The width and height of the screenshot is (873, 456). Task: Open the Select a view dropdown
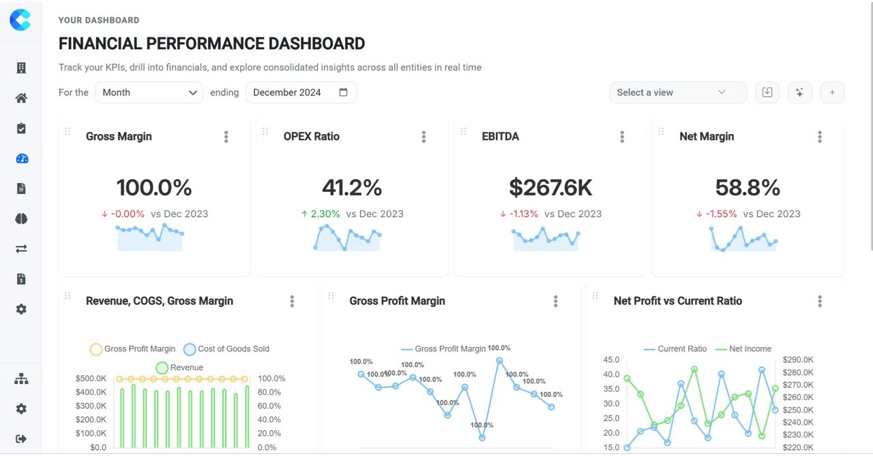tap(678, 92)
